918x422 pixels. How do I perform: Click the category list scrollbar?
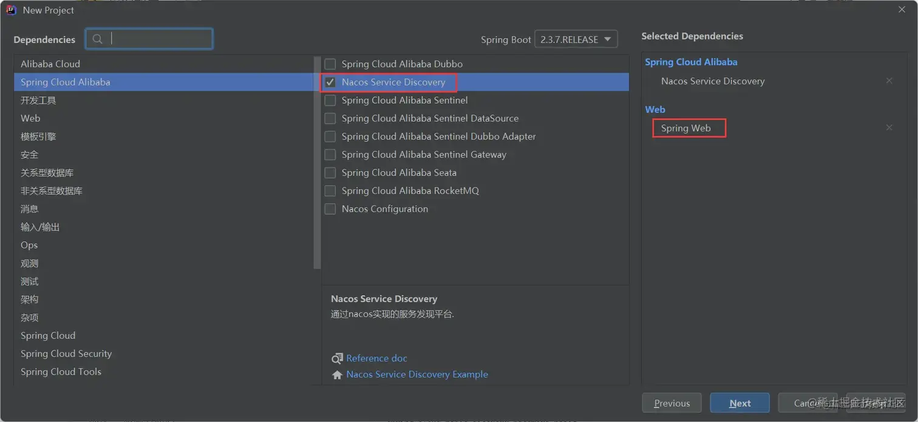pos(316,164)
